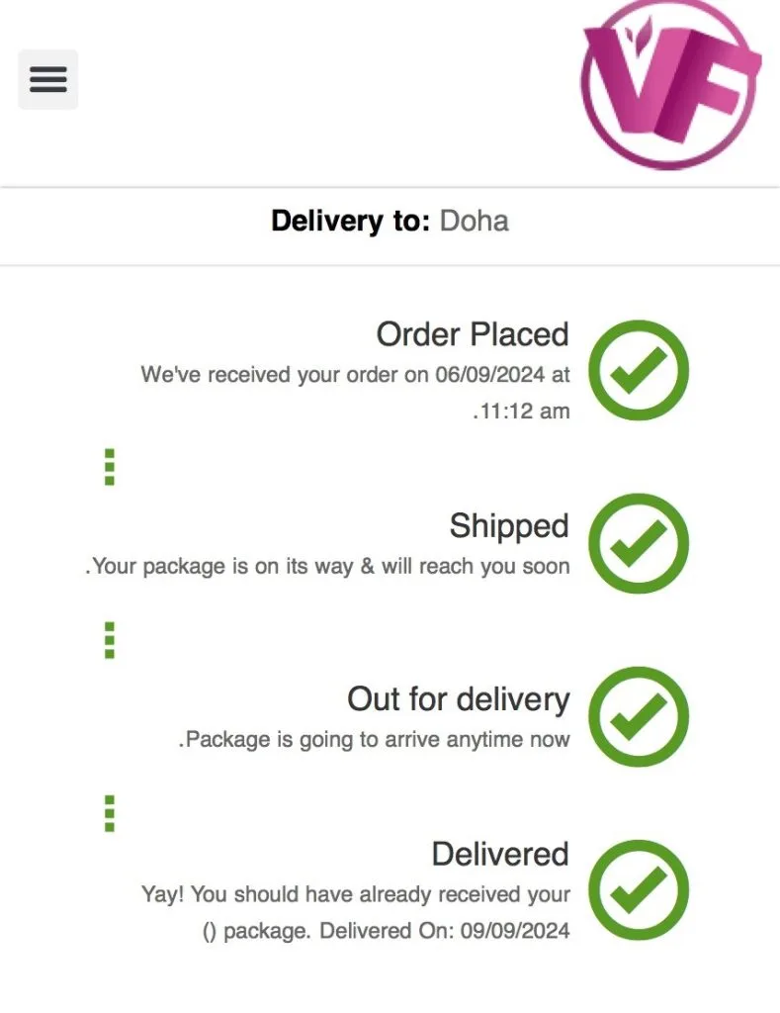Select the Order Placed heading

472,334
